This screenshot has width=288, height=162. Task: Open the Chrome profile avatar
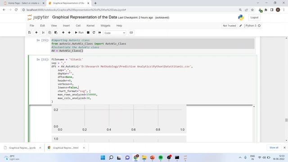tap(278, 10)
